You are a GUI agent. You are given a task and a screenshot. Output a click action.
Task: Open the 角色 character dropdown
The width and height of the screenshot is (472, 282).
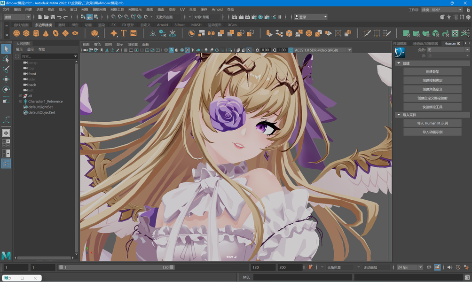click(x=448, y=50)
